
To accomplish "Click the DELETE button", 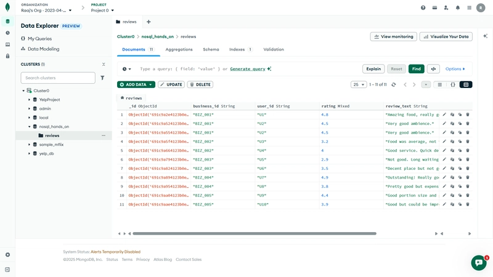I will (200, 84).
